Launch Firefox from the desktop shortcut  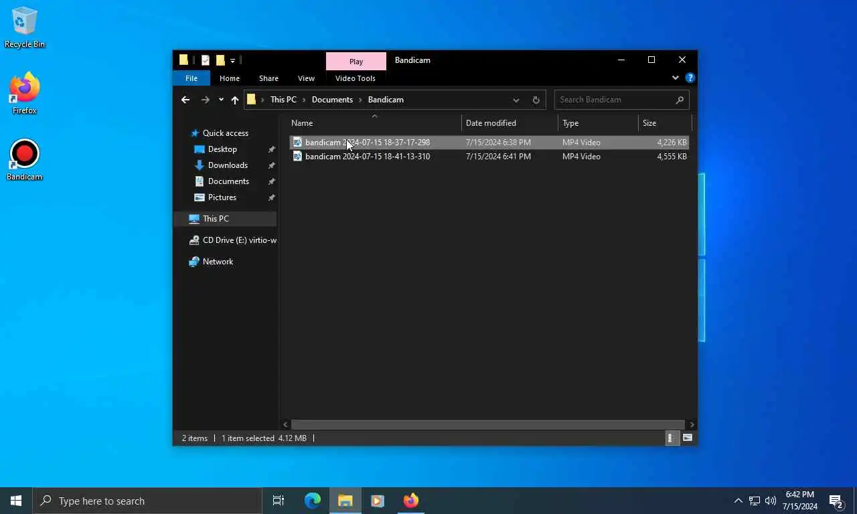25,94
